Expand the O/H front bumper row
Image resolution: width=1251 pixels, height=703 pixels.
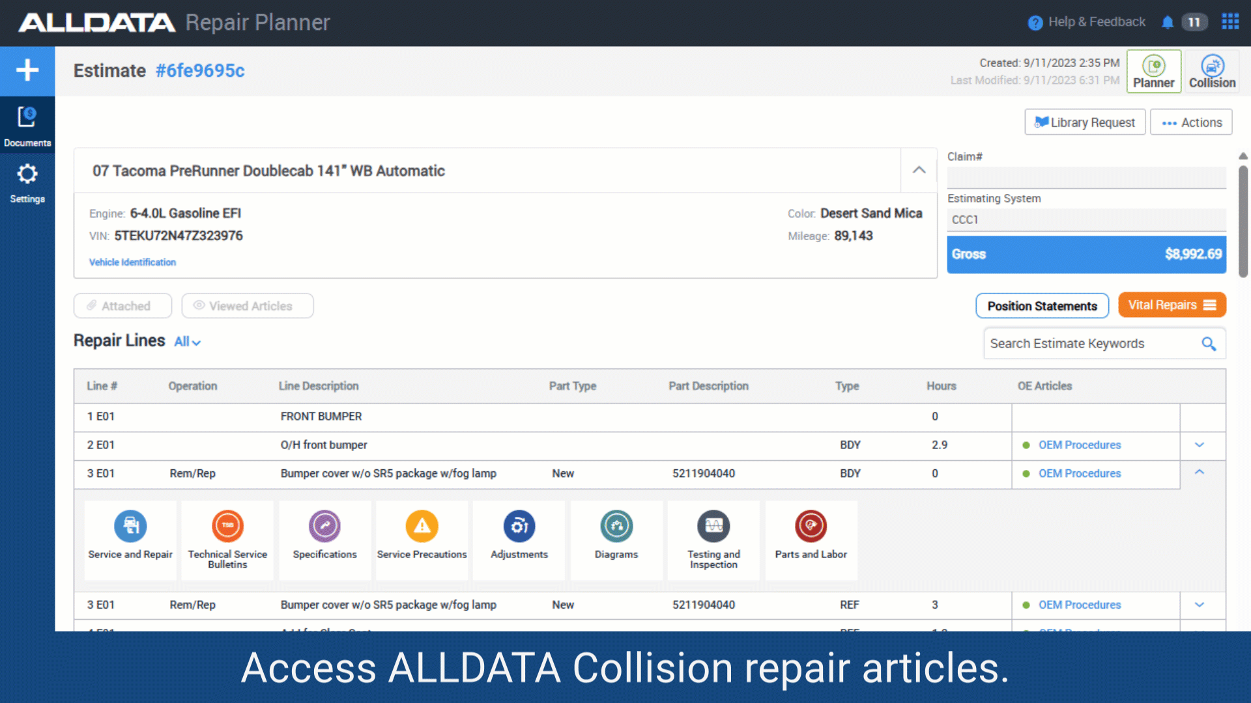pos(1199,445)
